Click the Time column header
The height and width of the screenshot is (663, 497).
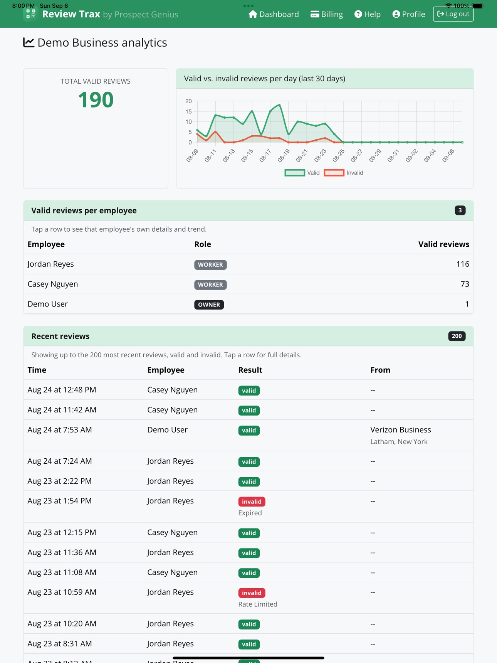click(x=37, y=370)
